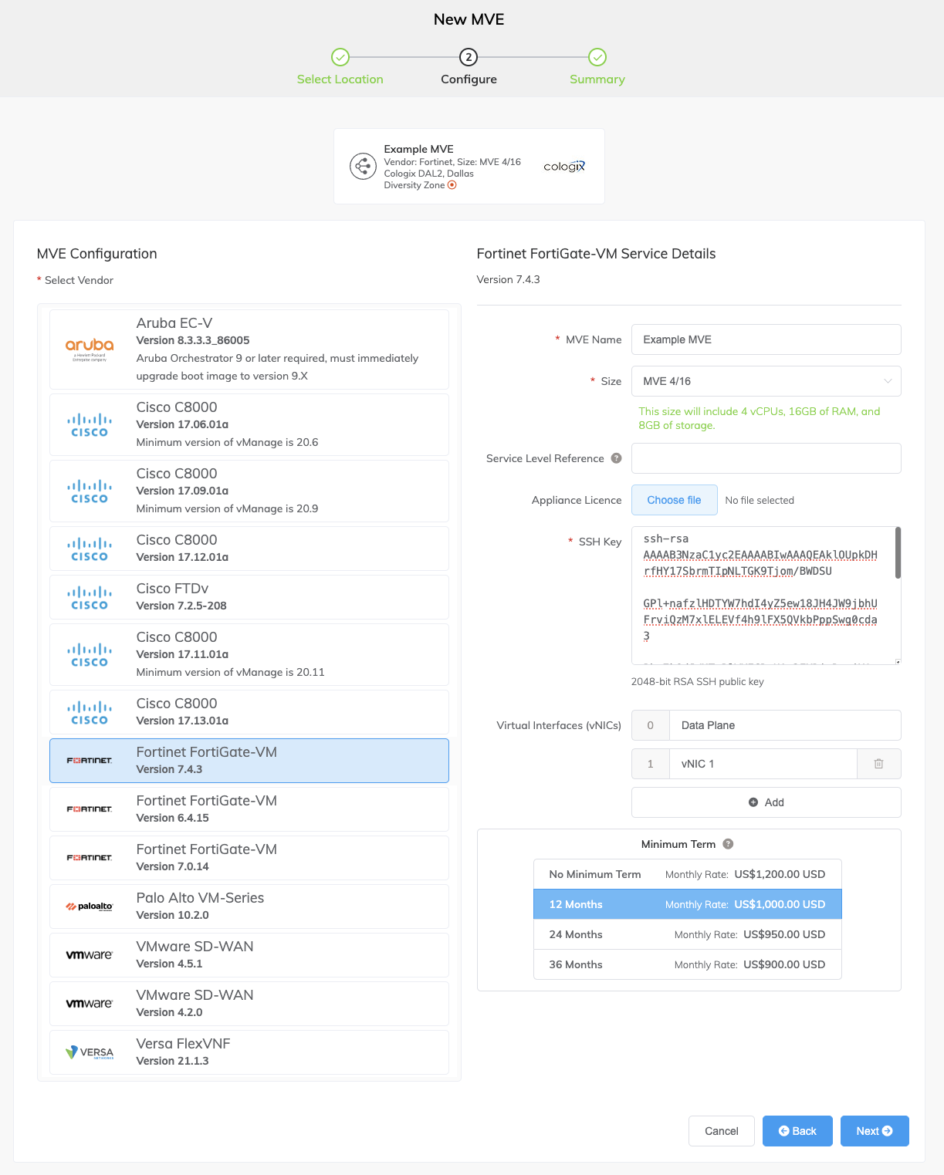
Task: Click the Next button
Action: (x=875, y=1131)
